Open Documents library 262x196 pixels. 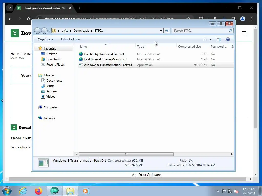click(x=54, y=80)
